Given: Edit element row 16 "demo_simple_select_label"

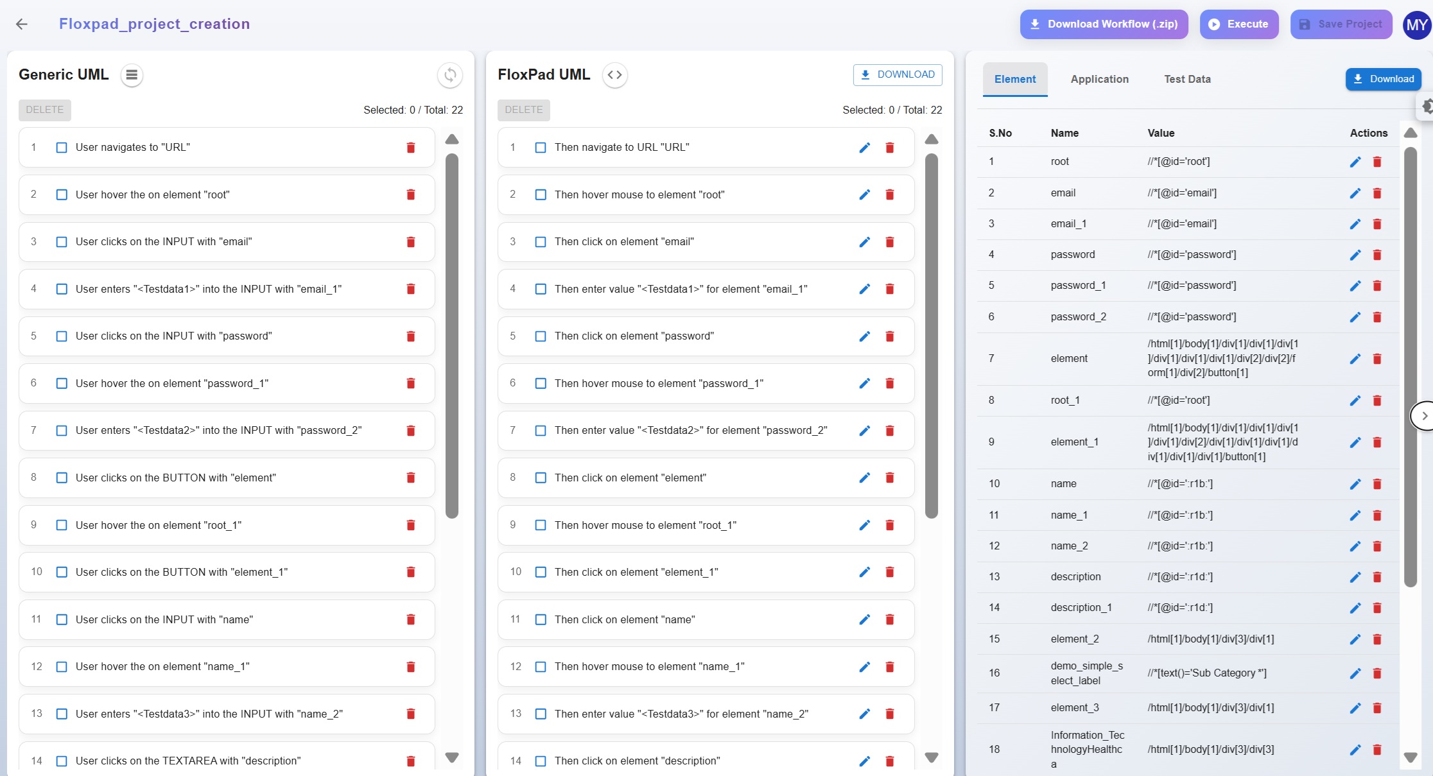Looking at the screenshot, I should click(1355, 673).
